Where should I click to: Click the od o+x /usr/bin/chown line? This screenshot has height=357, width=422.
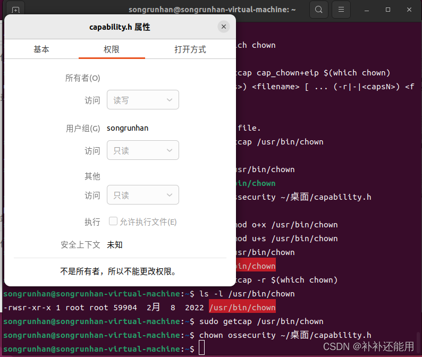click(287, 225)
